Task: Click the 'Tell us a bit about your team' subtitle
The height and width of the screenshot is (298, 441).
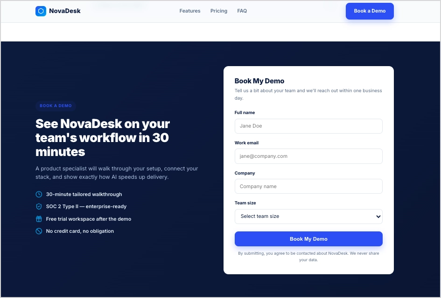Action: pos(308,94)
